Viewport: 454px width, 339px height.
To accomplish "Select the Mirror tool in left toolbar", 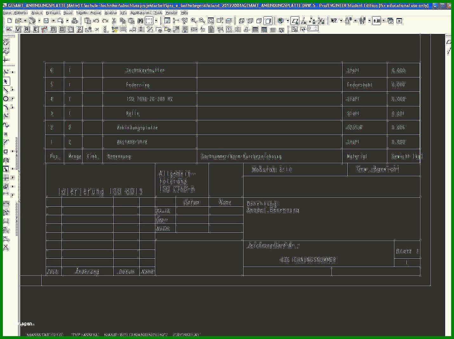I will [6, 160].
